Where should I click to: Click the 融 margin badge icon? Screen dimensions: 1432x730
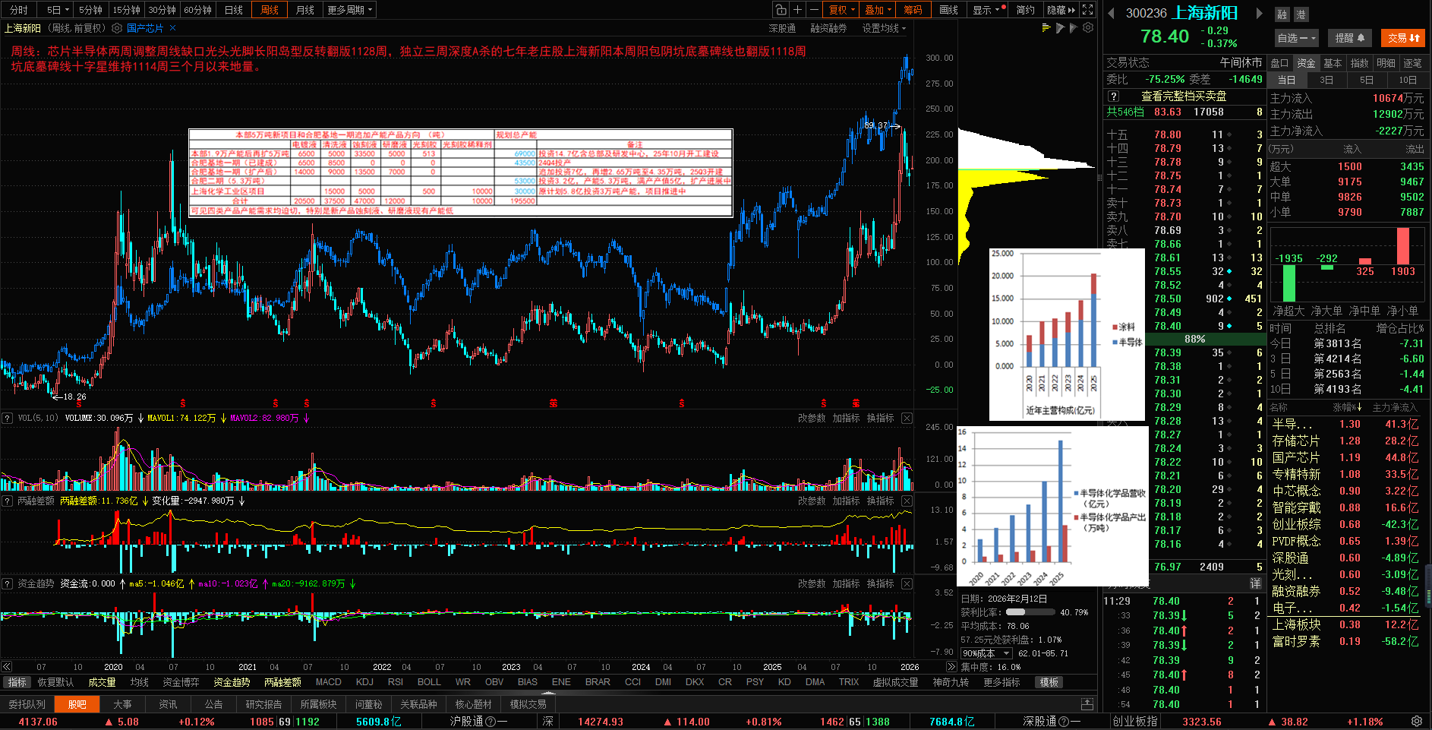point(1282,14)
